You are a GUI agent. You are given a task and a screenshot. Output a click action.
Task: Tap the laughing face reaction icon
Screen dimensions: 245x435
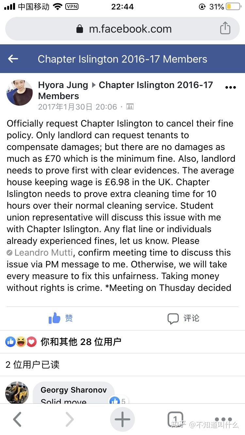click(x=21, y=342)
